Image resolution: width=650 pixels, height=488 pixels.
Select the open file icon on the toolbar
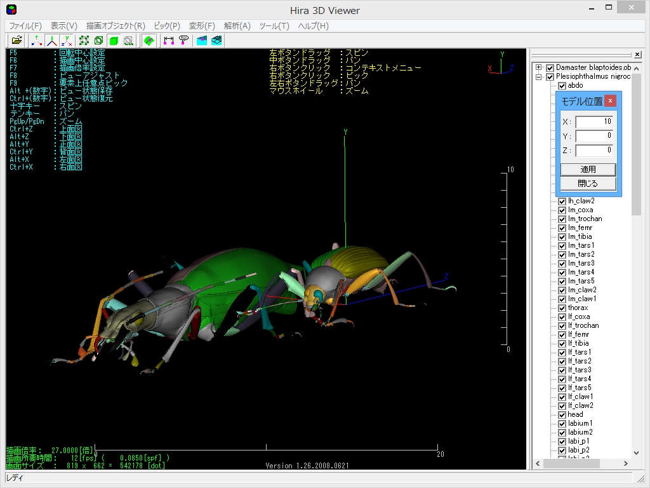17,40
